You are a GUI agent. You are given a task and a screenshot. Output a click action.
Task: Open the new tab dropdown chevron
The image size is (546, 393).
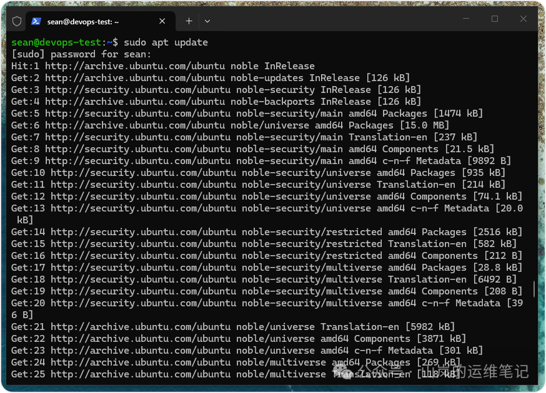[x=207, y=20]
